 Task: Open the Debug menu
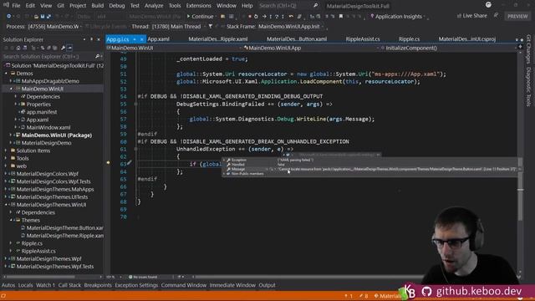pos(117,6)
